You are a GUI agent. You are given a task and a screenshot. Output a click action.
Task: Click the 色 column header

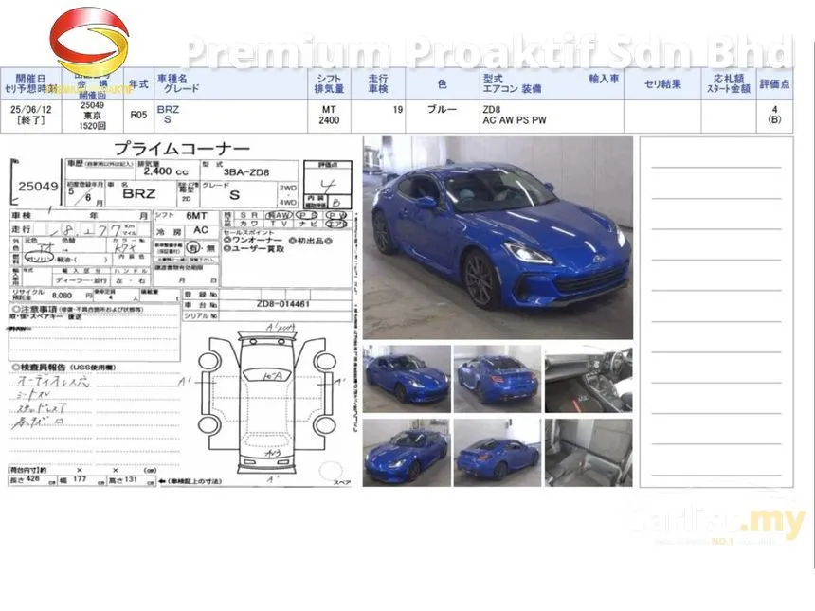[x=443, y=83]
